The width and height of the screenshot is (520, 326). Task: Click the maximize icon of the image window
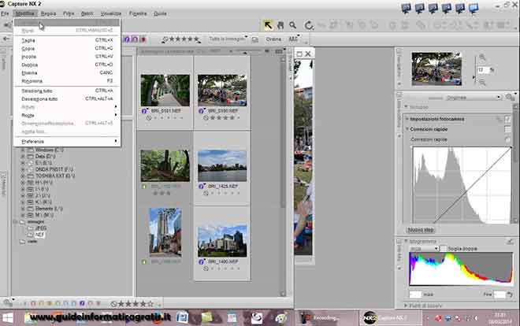tap(299, 54)
